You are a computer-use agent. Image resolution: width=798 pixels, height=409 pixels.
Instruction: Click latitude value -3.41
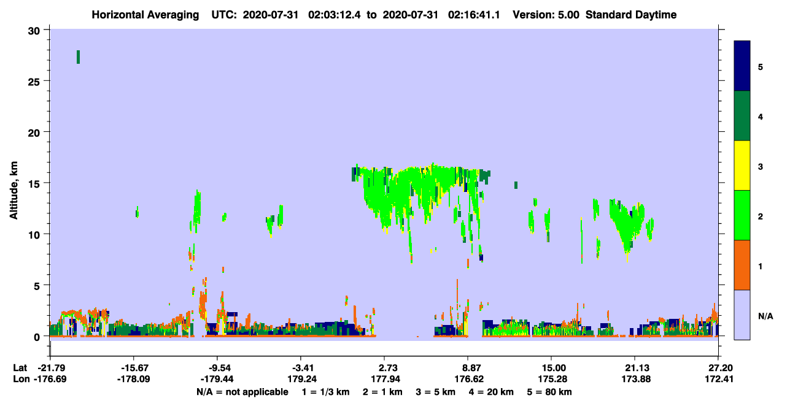(x=301, y=367)
